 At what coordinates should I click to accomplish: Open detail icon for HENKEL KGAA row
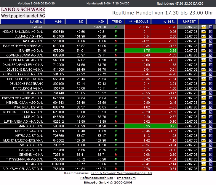[x=210, y=103]
